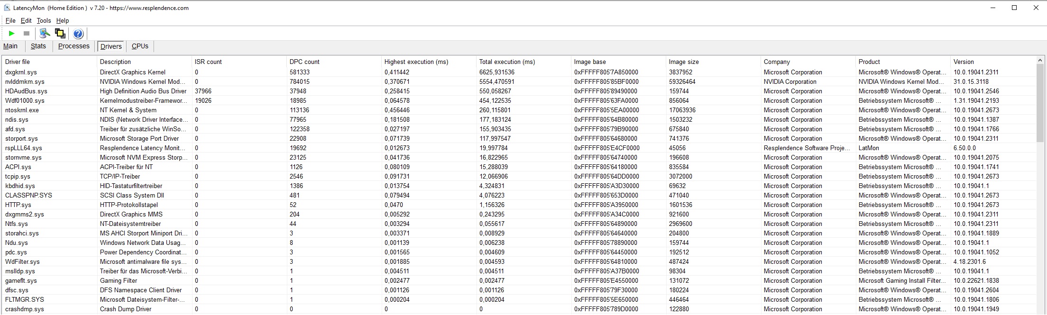Switch to the Stats tab
The width and height of the screenshot is (1047, 315).
coord(38,46)
